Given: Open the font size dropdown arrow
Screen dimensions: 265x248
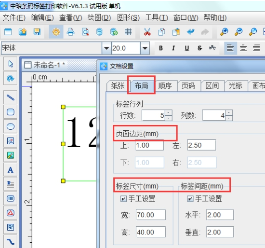Looking at the screenshot, I should point(145,48).
